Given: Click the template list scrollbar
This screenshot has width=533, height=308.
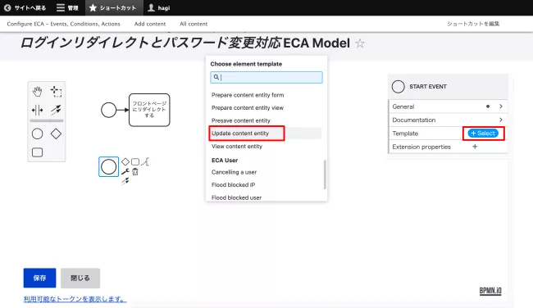Looking at the screenshot, I should click(x=325, y=174).
